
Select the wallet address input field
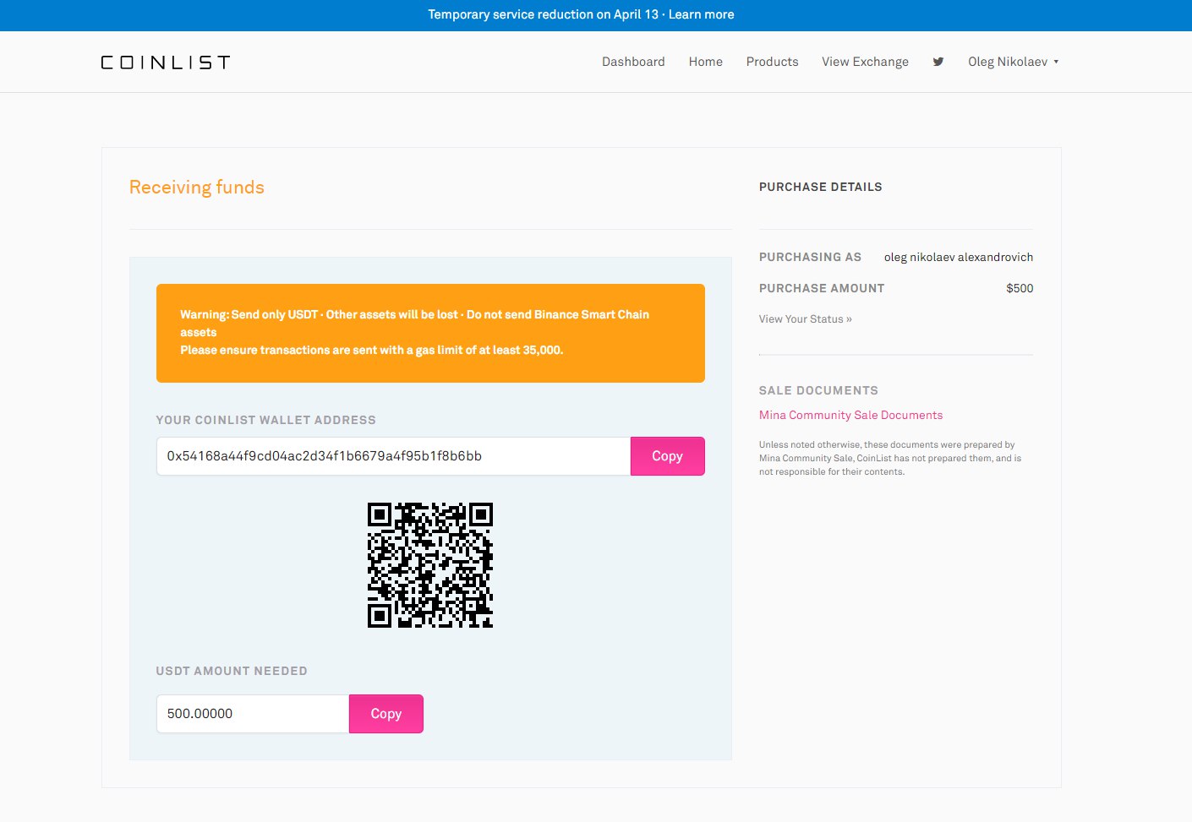pos(394,456)
